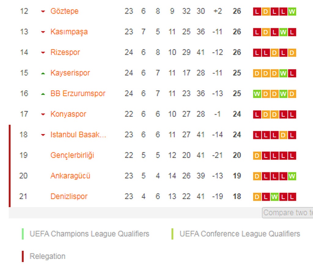Image resolution: width=313 pixels, height=267 pixels.
Task: Click Göztepe's latest green W form badge
Action: click(292, 12)
